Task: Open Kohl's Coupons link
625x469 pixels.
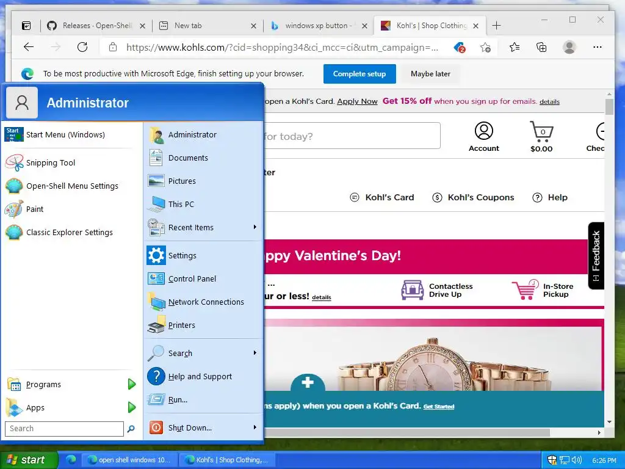Action: click(473, 197)
